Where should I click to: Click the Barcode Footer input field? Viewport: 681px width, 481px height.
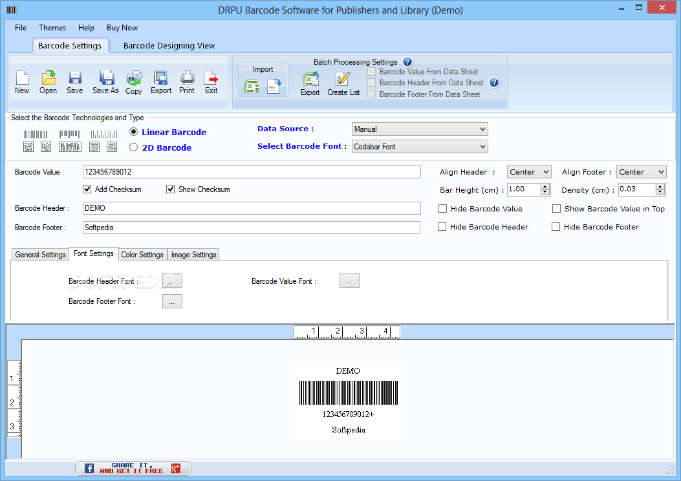coord(252,228)
